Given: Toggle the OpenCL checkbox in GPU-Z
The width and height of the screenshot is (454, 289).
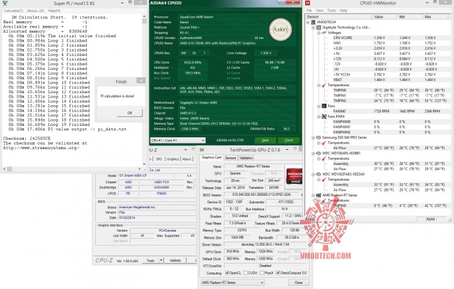Looking at the screenshot, I should 227,273.
